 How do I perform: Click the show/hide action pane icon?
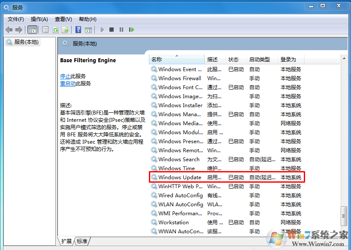coord(88,30)
